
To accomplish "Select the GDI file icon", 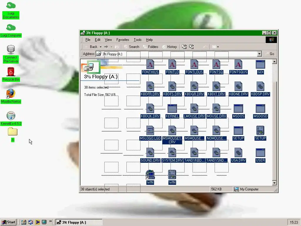I will point(260,67).
